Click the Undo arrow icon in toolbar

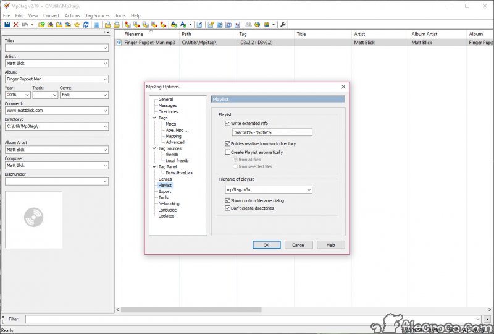click(x=25, y=25)
